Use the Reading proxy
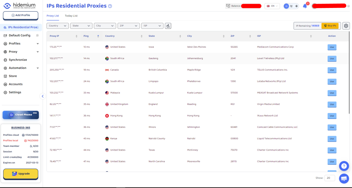Image resolution: width=352 pixels, height=188 pixels. [332, 104]
